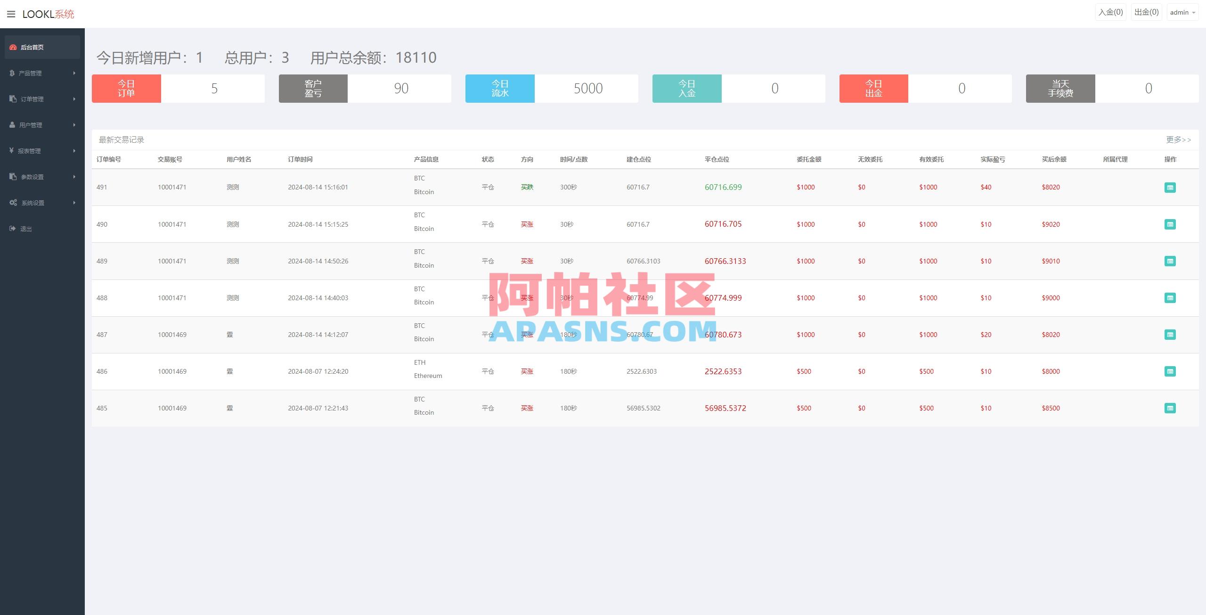This screenshot has width=1206, height=615.
Task: Open the detail icon for order 491
Action: pyautogui.click(x=1171, y=187)
